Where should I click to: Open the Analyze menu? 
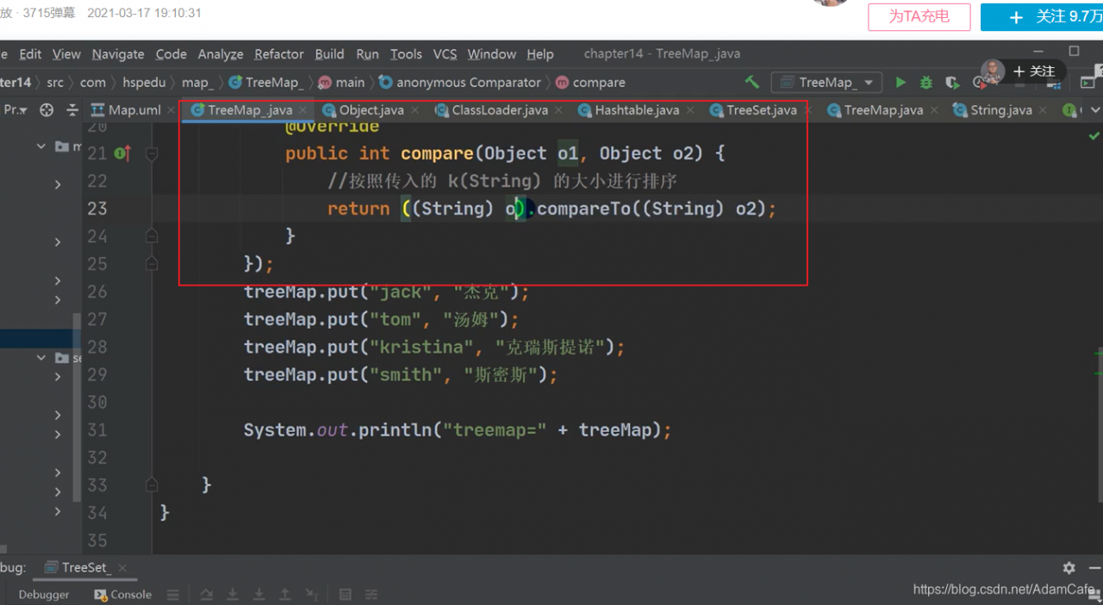[221, 53]
